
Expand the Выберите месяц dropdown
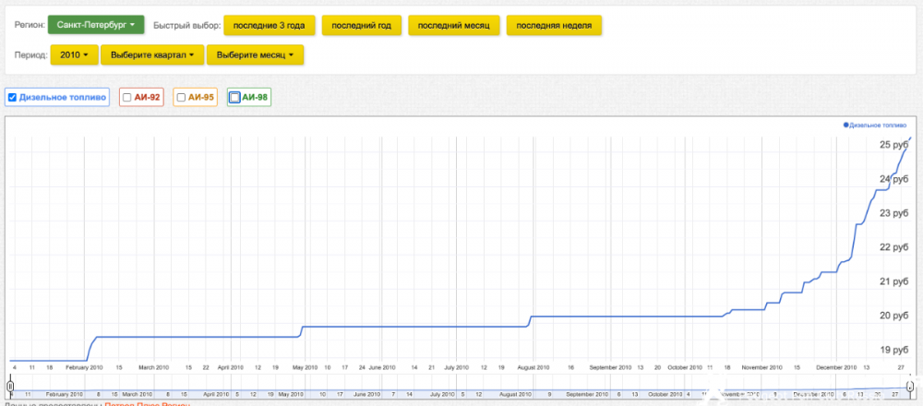coord(255,55)
